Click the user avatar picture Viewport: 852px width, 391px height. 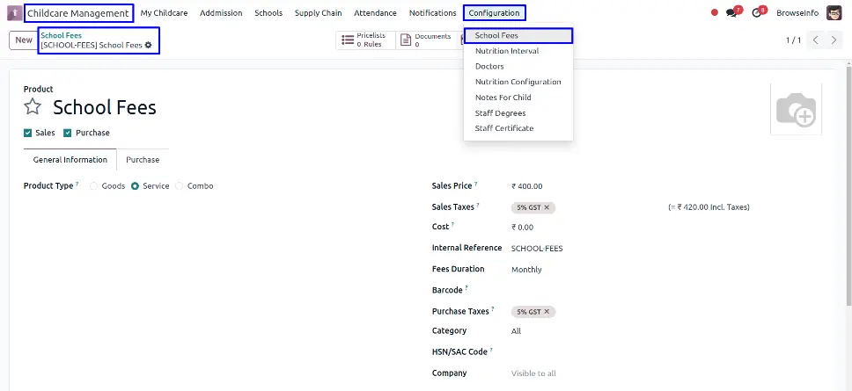point(834,13)
